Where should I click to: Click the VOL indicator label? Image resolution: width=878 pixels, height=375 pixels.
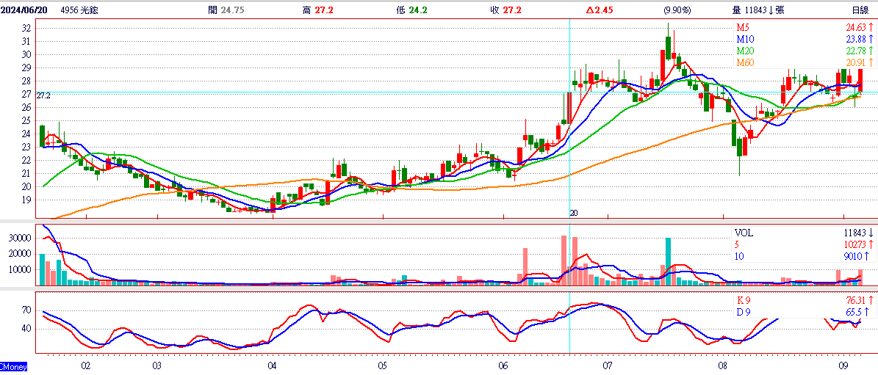[744, 233]
